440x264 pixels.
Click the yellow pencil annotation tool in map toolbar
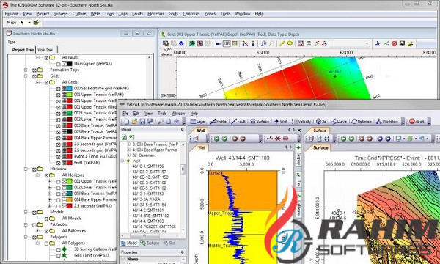pos(282,43)
